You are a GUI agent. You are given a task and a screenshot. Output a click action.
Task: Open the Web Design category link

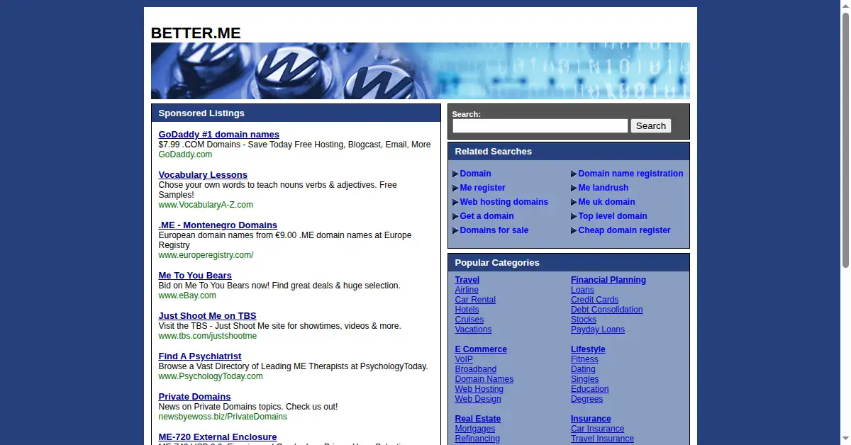[478, 399]
